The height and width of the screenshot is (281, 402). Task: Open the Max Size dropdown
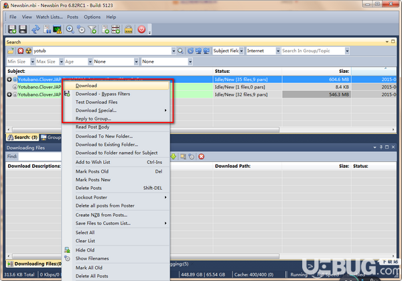point(61,62)
